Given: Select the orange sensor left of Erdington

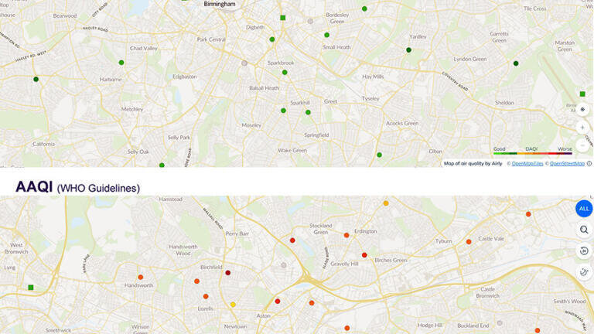Looking at the screenshot, I should coord(346,235).
